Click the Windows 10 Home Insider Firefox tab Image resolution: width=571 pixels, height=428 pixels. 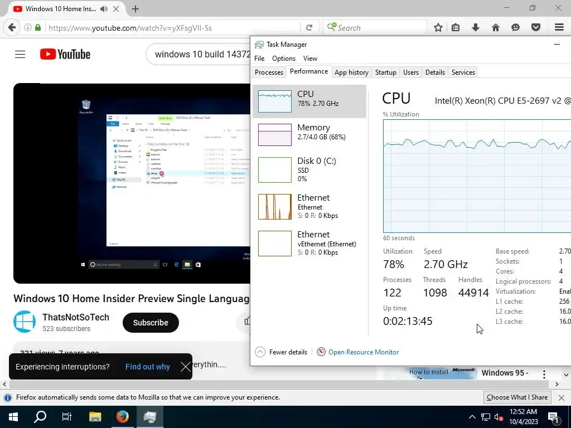tap(60, 9)
